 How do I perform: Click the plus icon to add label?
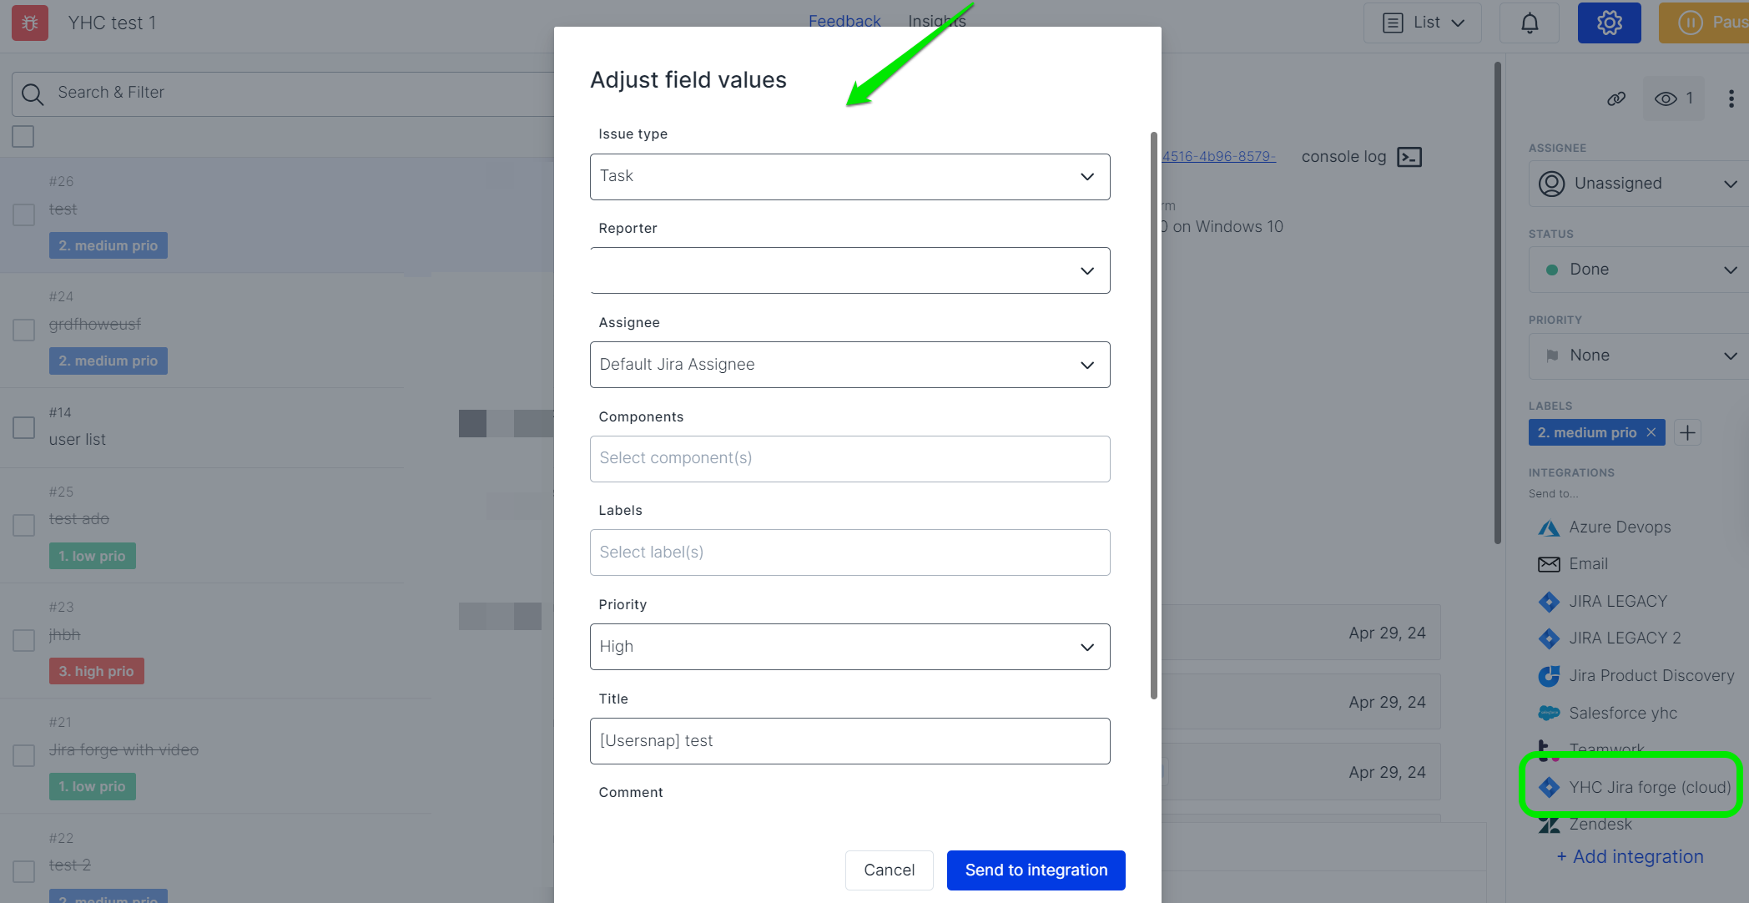1687,432
